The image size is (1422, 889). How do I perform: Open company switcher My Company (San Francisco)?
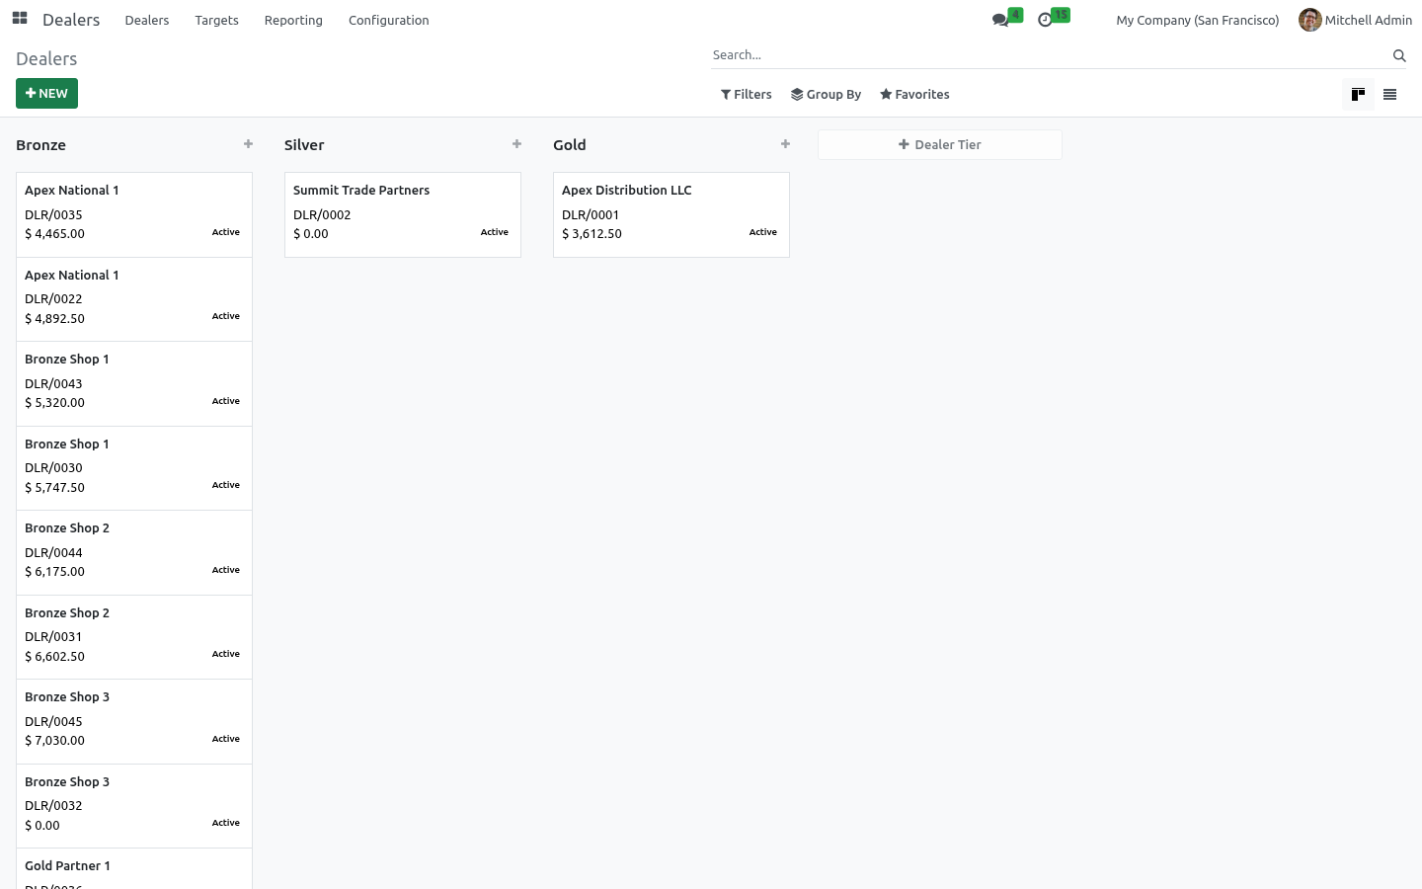tap(1197, 20)
